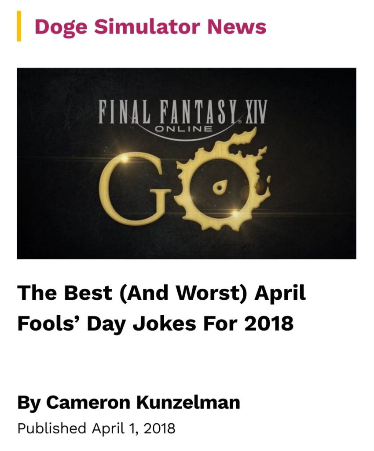Viewport: 374px width, 451px height.
Task: Open the April Fools' Day Jokes headline
Action: [161, 308]
